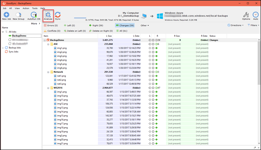The width and height of the screenshot is (261, 150).
Task: Click the WS2016 folder icon
Action: pyautogui.click(x=52, y=88)
